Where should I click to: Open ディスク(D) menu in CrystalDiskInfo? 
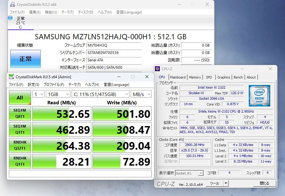(x=85, y=12)
